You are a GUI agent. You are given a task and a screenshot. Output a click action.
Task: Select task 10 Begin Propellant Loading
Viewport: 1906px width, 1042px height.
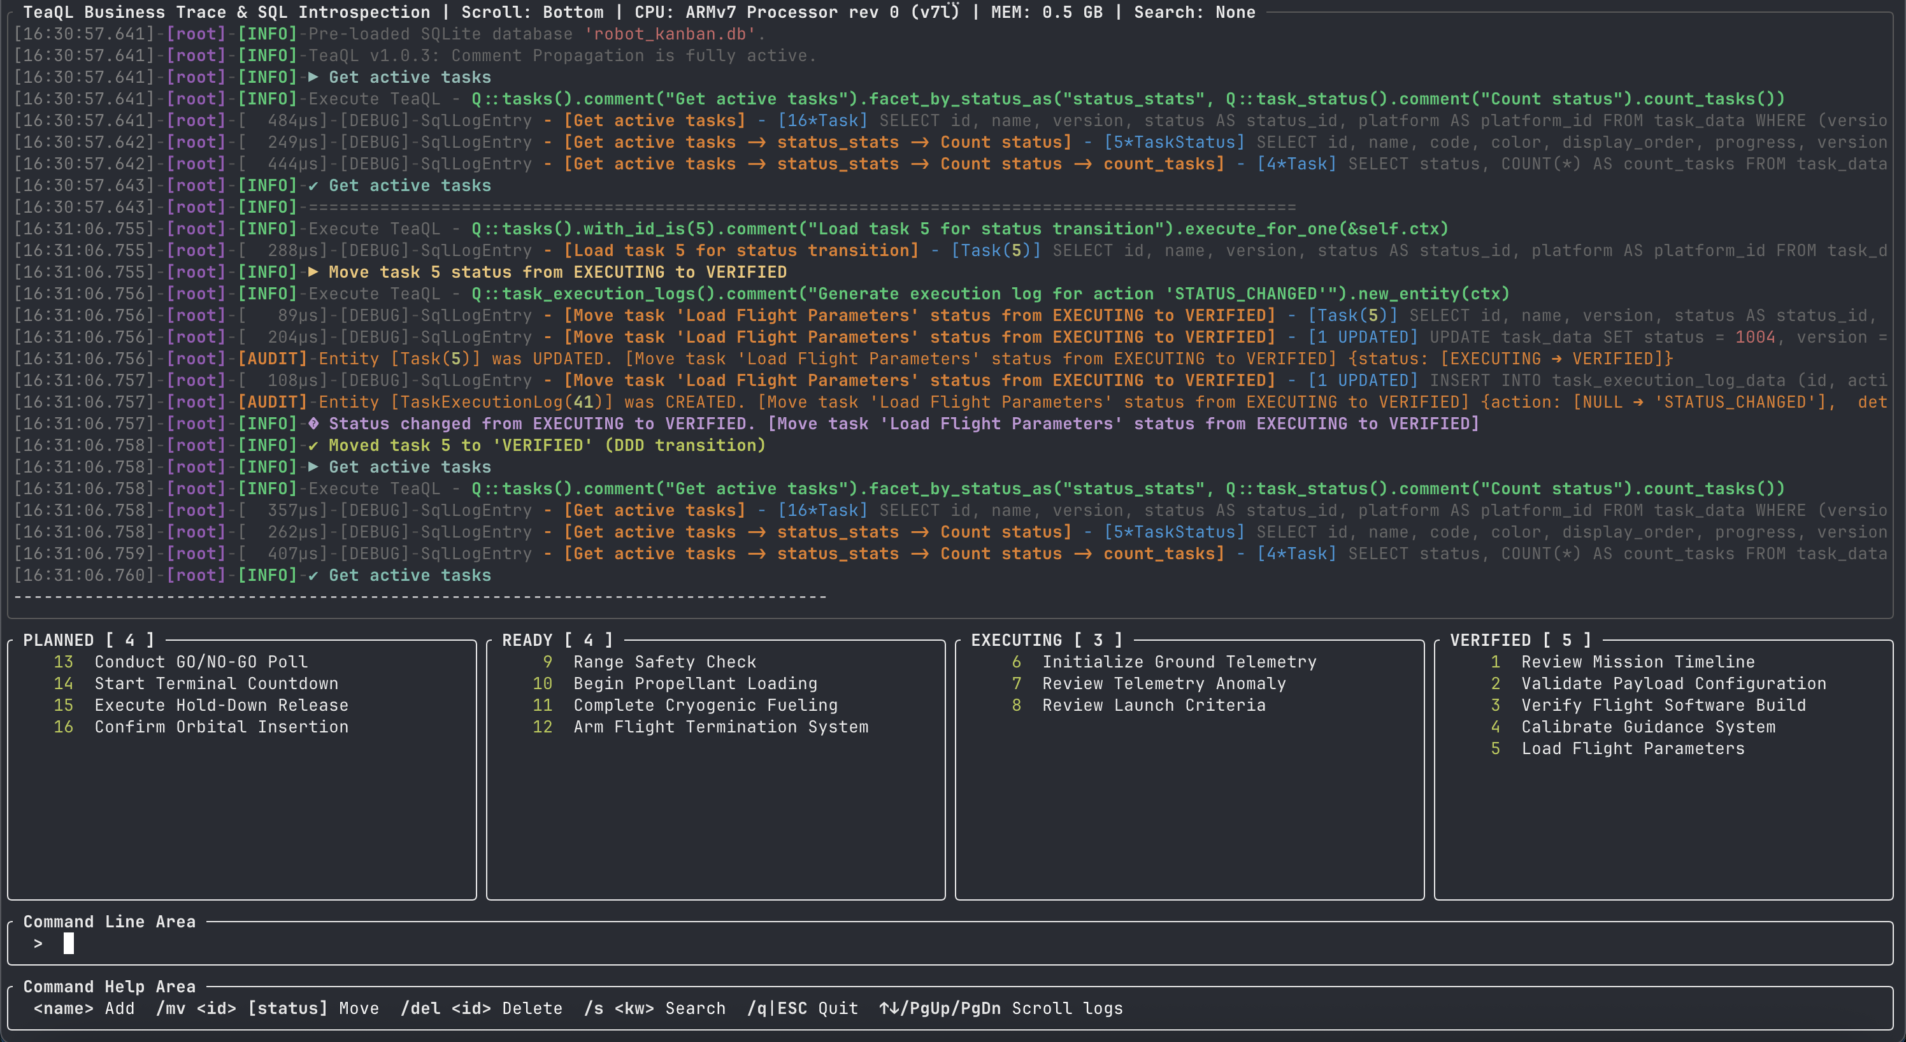coord(675,683)
